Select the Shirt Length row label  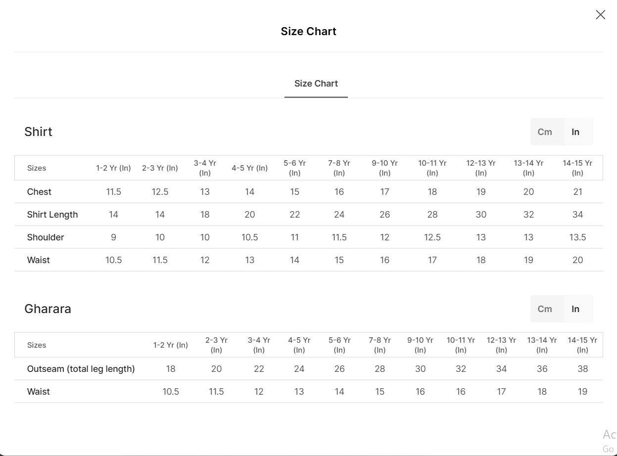tap(52, 215)
